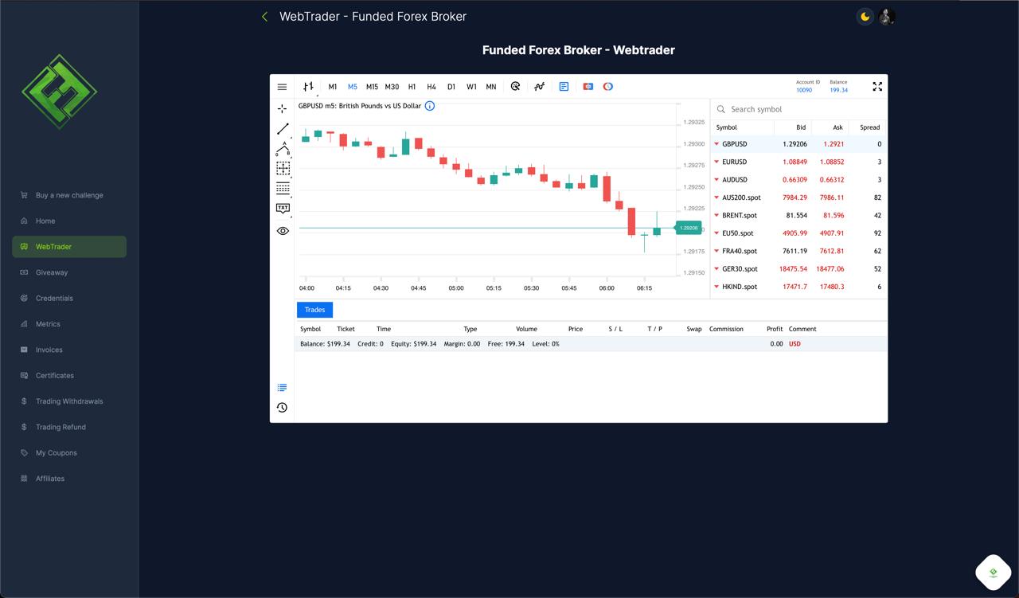This screenshot has height=598, width=1019.
Task: Open the indicators list icon
Action: tap(539, 87)
